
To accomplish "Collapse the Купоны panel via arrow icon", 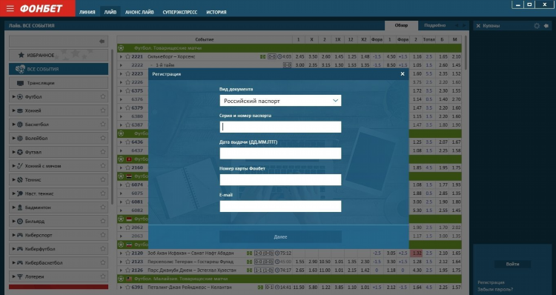I will (x=546, y=26).
